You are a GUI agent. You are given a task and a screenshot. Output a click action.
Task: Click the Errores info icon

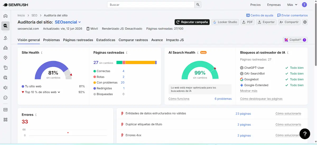(36, 115)
